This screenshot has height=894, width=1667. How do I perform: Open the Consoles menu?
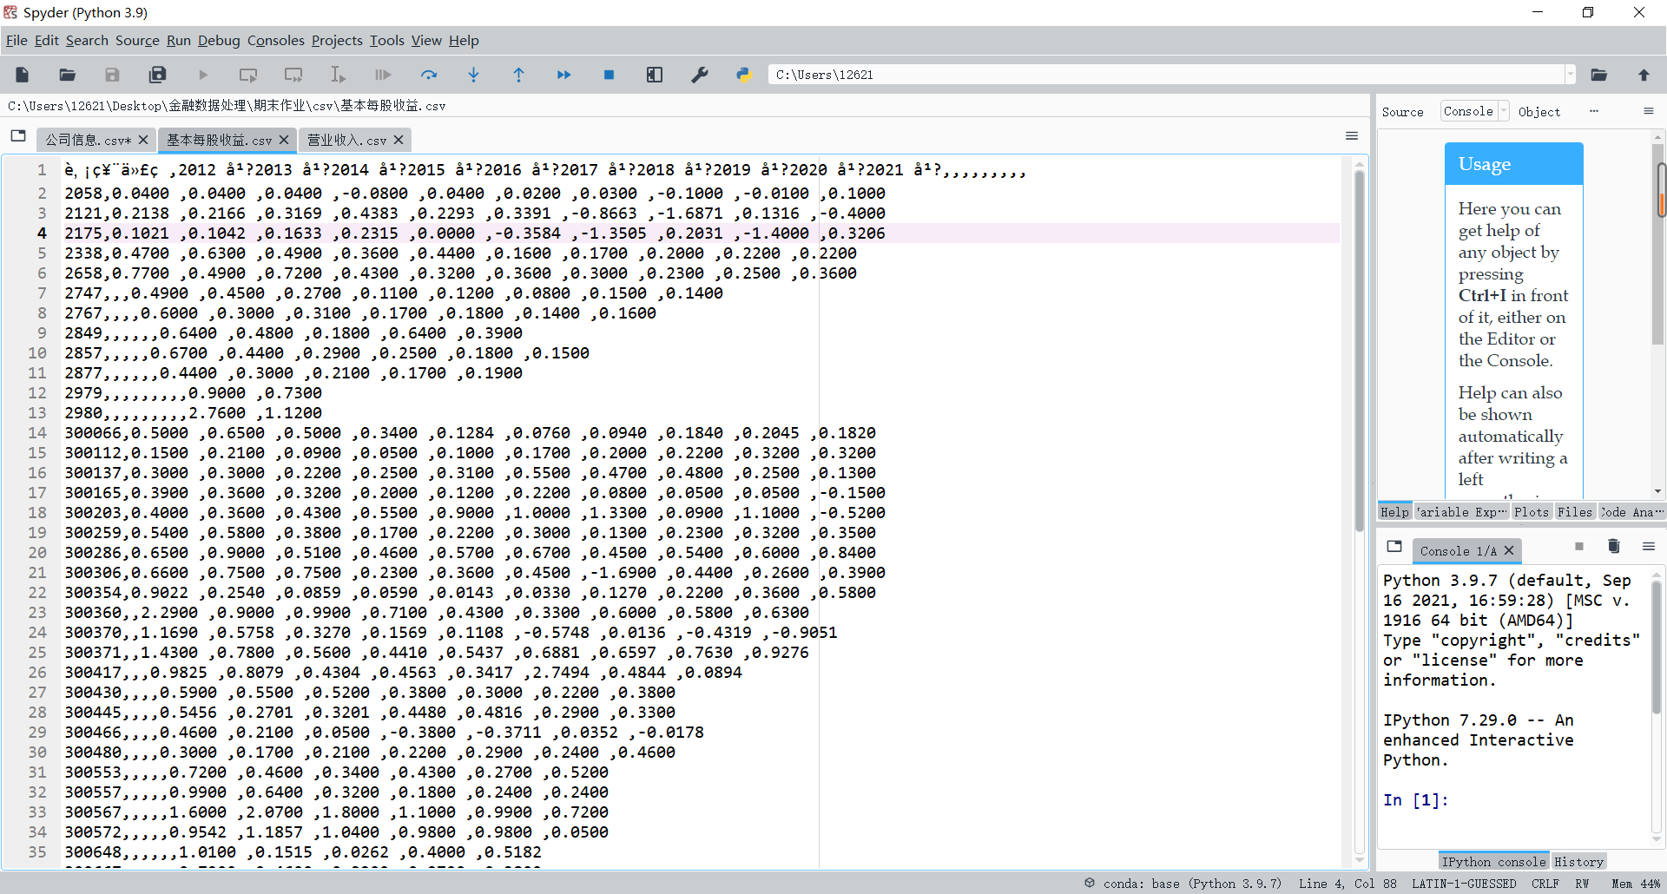coord(275,40)
